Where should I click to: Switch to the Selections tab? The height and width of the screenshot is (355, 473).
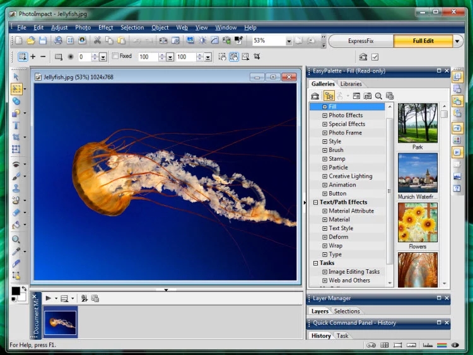coord(347,311)
